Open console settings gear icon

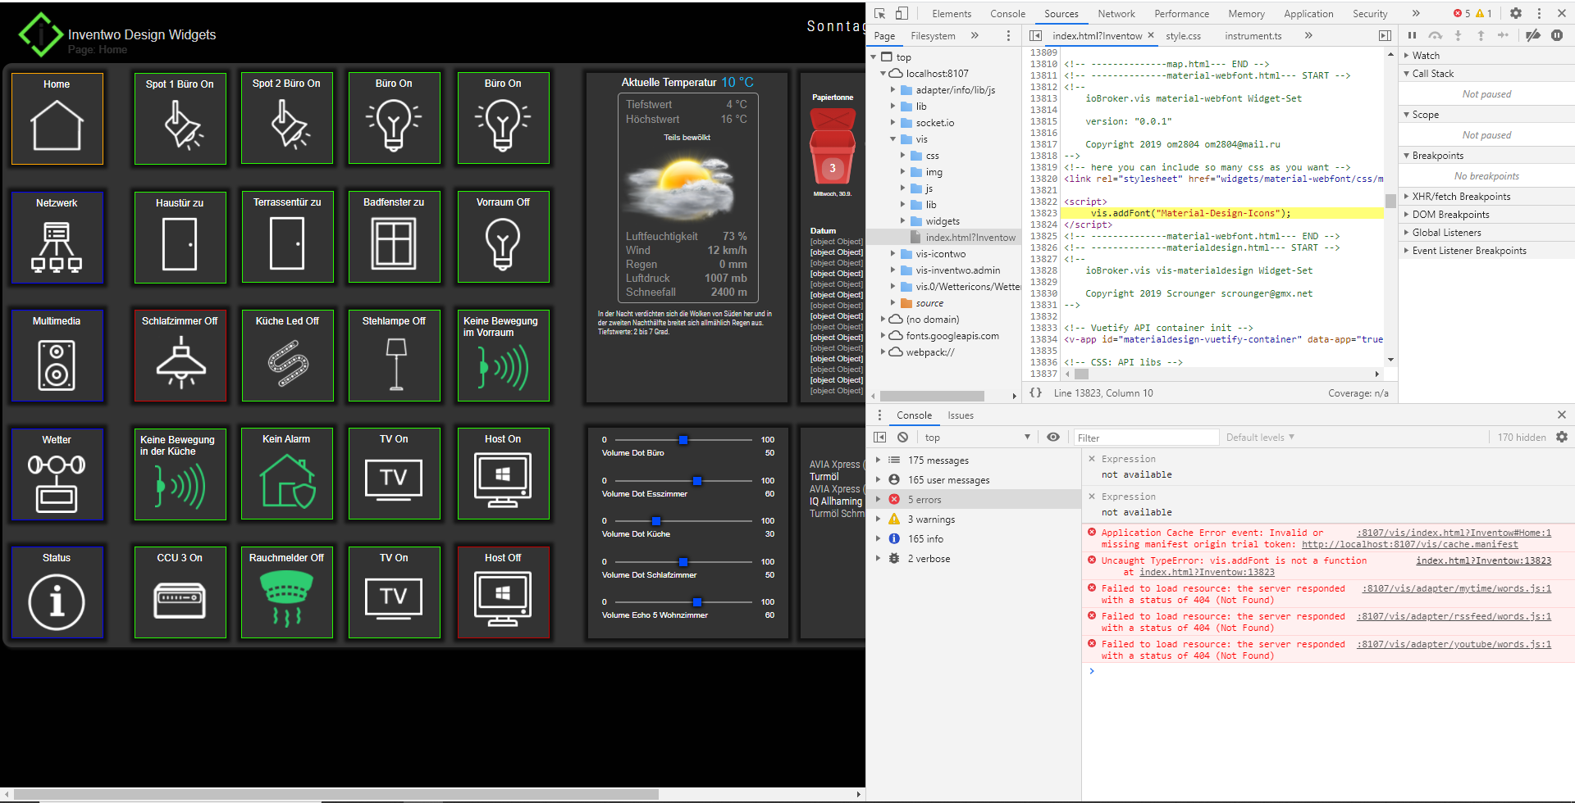[x=1562, y=438]
